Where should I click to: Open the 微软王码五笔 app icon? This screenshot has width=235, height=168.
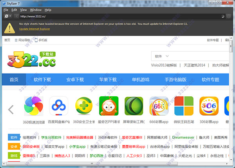[184, 106]
